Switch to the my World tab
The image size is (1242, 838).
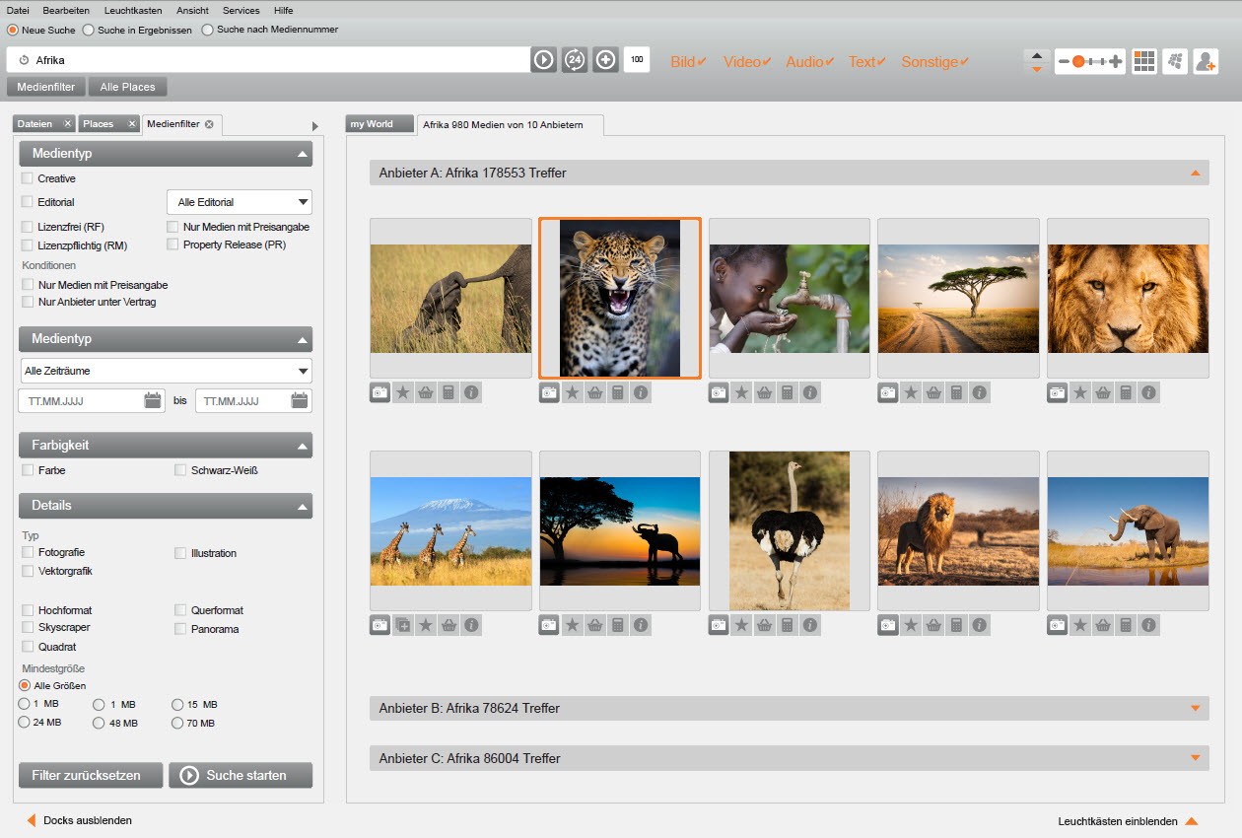(373, 124)
